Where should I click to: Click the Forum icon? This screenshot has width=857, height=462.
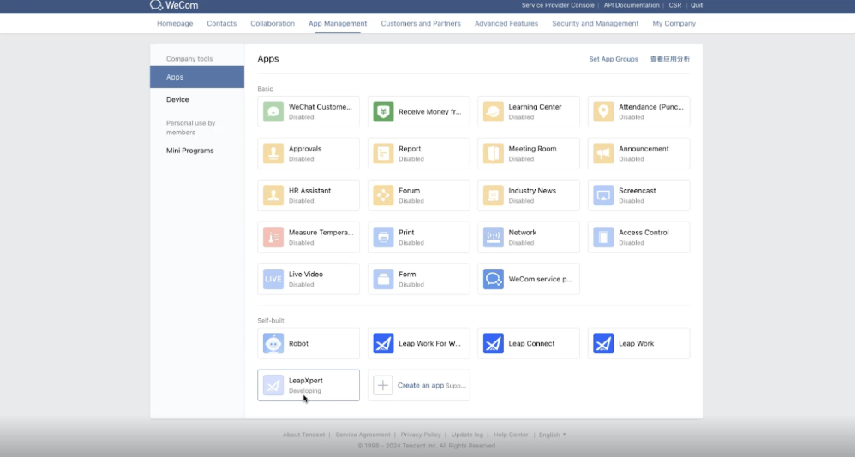coord(383,195)
